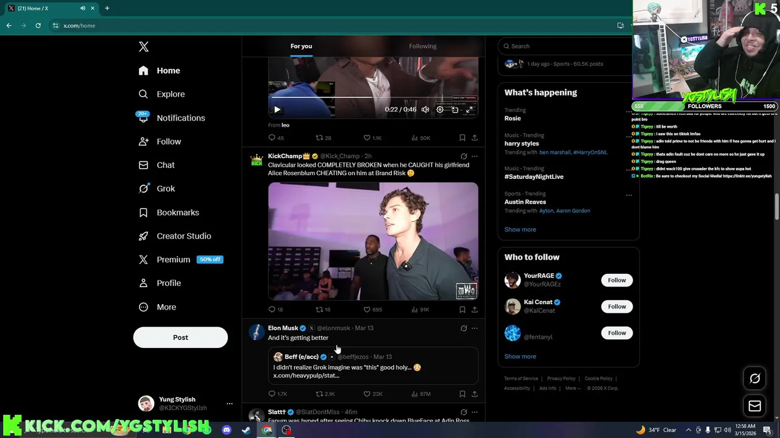The height and width of the screenshot is (438, 780).
Task: Switch to the For you tab
Action: point(301,46)
